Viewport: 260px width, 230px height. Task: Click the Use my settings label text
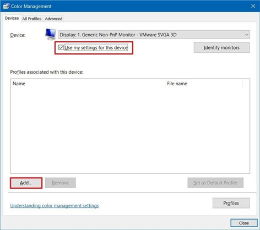click(x=96, y=48)
